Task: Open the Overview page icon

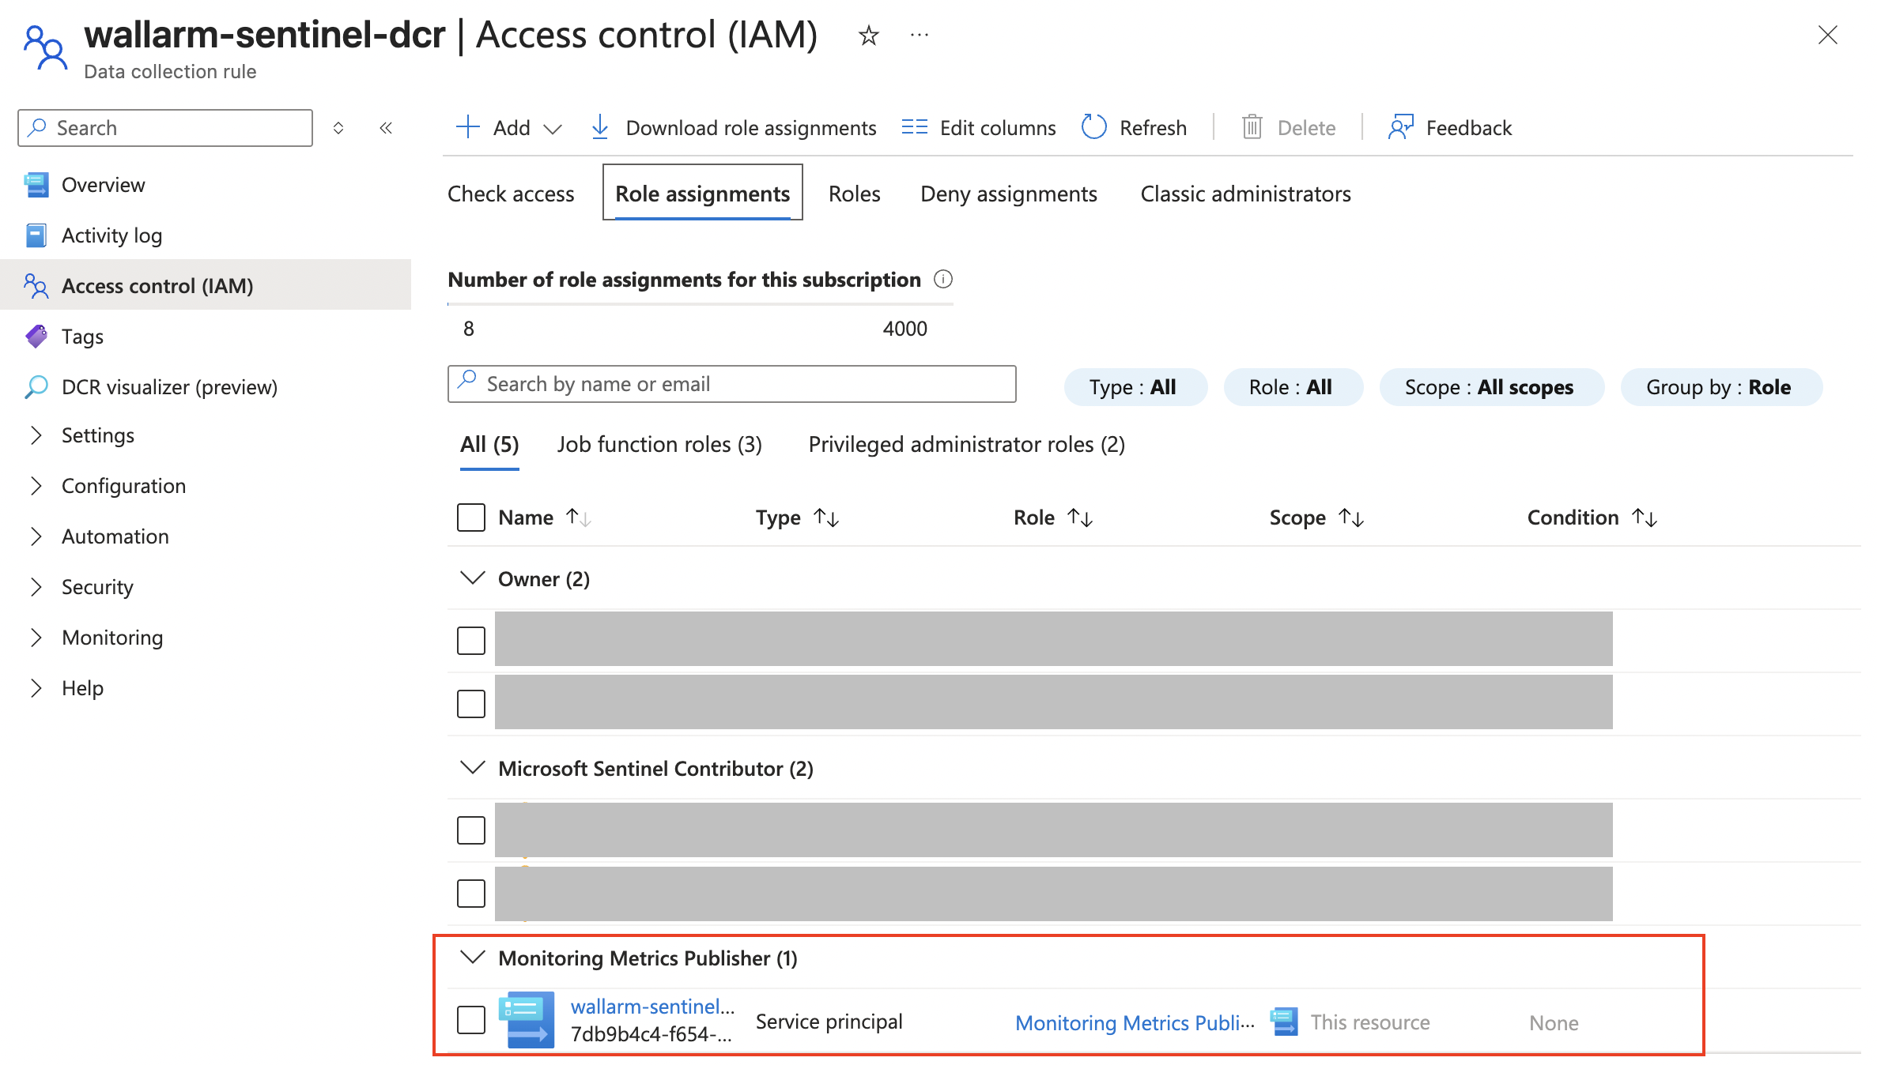Action: 36,184
